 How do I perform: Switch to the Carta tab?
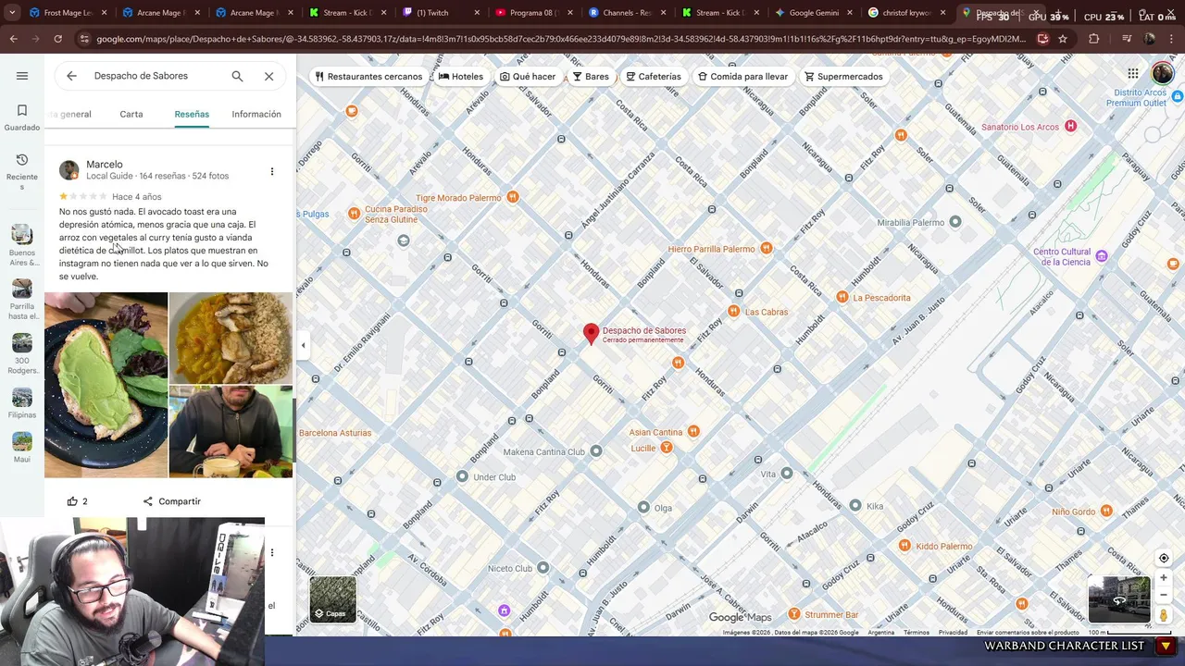tap(131, 114)
